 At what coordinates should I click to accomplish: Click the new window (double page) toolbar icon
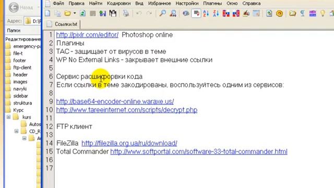58,14
